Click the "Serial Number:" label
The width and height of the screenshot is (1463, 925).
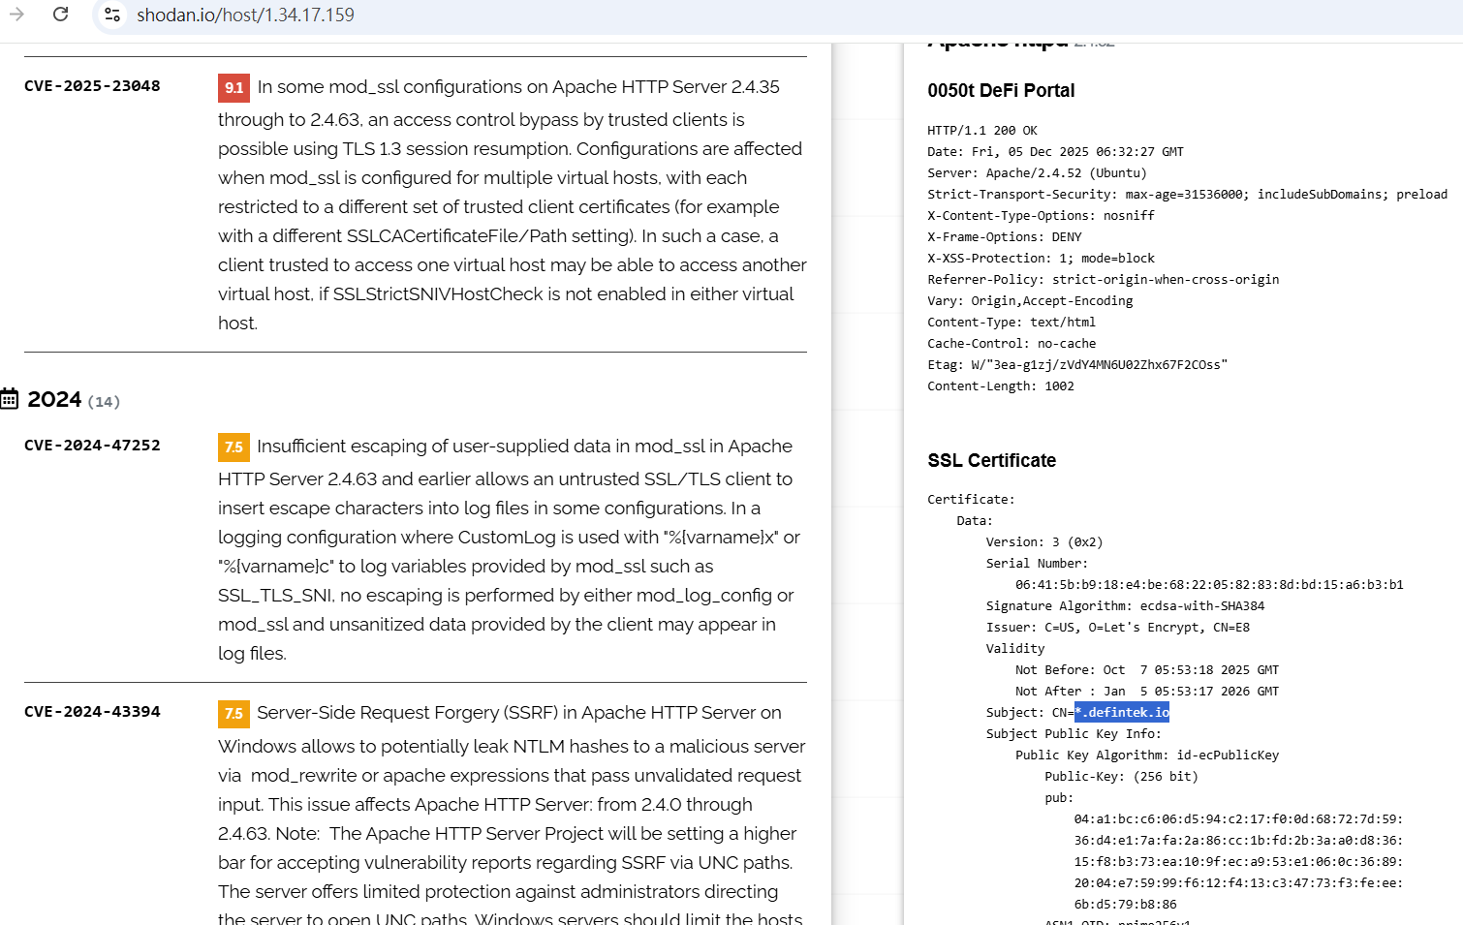coord(1037,564)
